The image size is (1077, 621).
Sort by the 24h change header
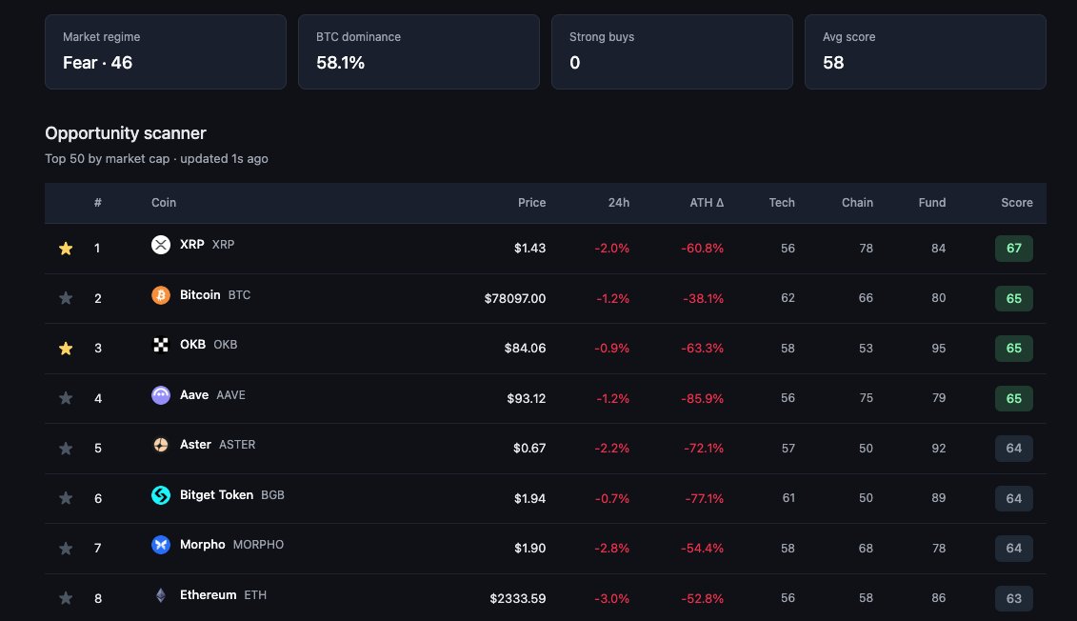tap(618, 203)
